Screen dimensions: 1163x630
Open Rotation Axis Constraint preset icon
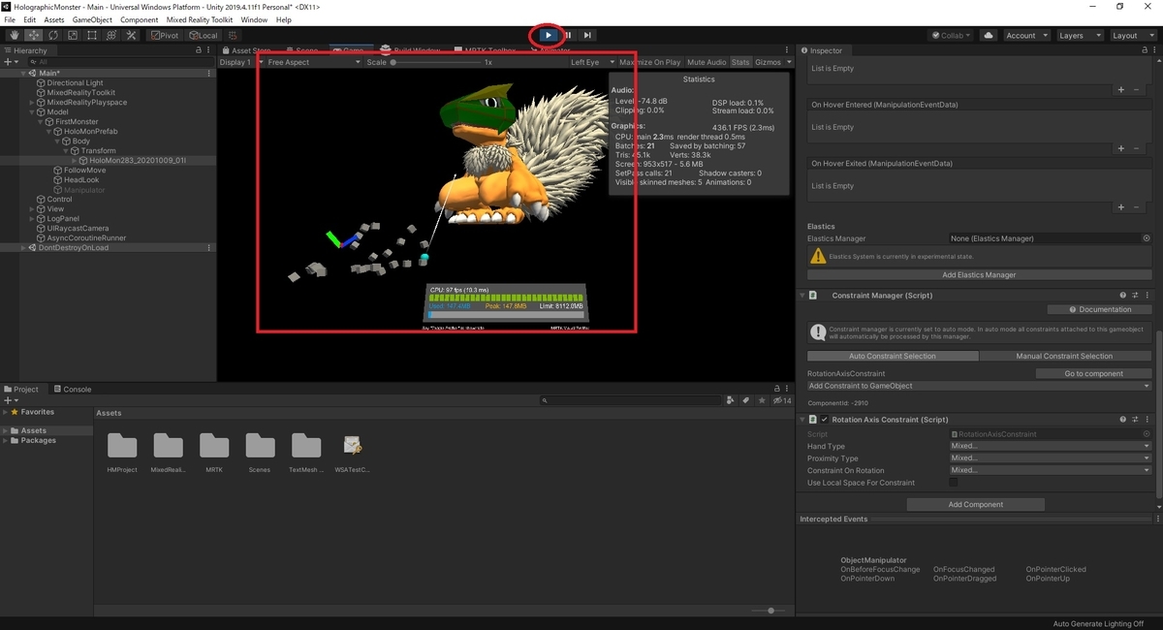1135,420
